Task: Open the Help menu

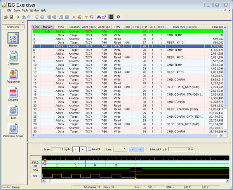Action: [43, 10]
